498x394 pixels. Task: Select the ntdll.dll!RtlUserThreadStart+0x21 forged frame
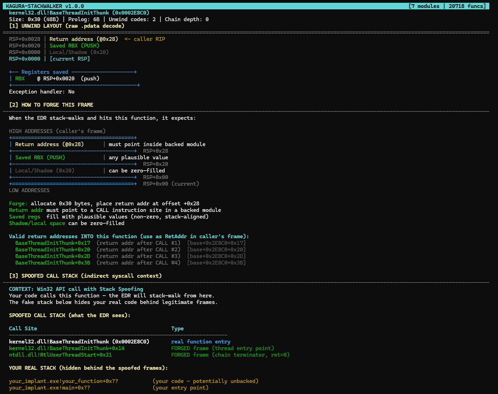(60, 355)
